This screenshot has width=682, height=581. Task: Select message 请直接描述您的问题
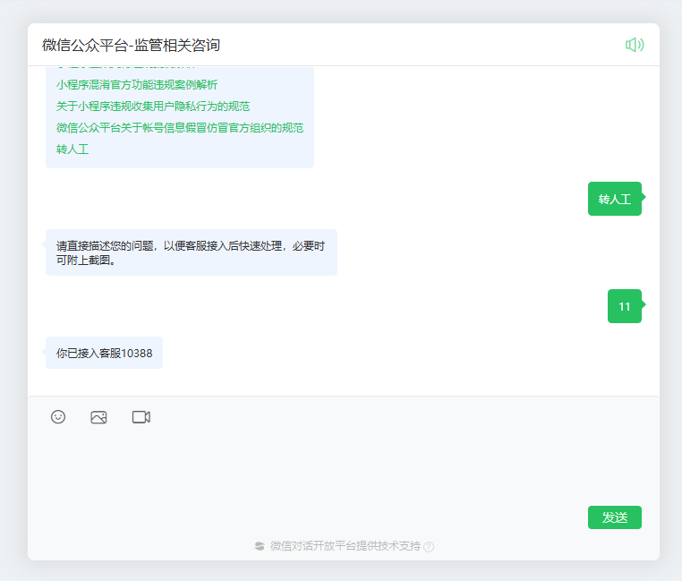pyautogui.click(x=192, y=252)
